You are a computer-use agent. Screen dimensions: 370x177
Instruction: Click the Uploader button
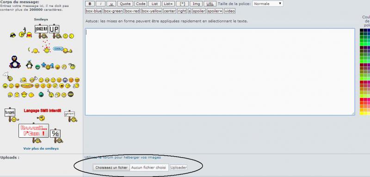point(179,168)
